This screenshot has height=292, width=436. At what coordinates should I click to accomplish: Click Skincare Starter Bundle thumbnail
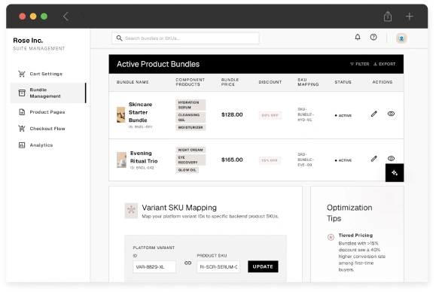coord(121,114)
